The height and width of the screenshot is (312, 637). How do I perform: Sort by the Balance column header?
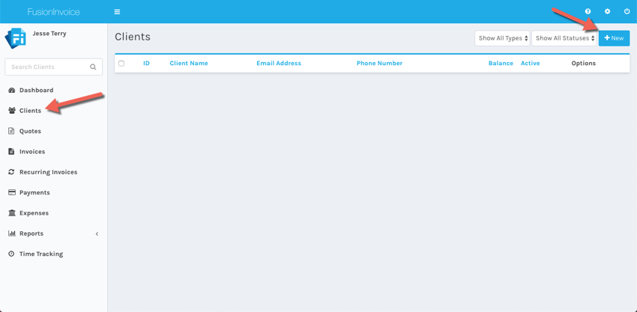click(x=501, y=64)
